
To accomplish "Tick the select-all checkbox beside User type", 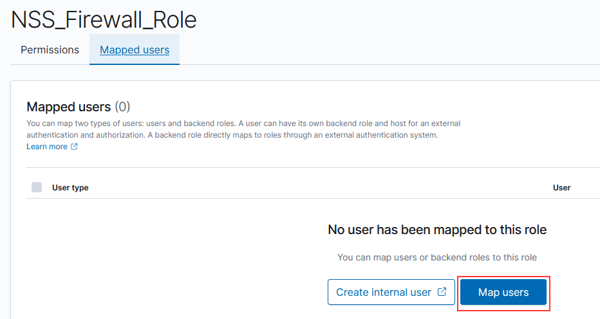I will pos(37,187).
